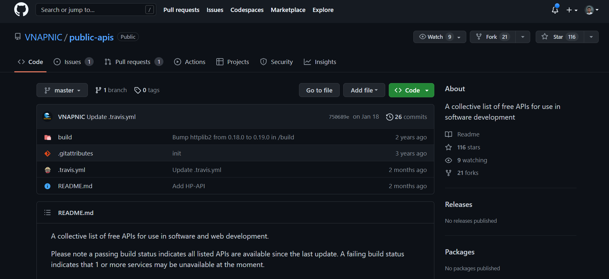This screenshot has height=279, width=609.
Task: Open the Add HP-API commit message
Action: [189, 186]
